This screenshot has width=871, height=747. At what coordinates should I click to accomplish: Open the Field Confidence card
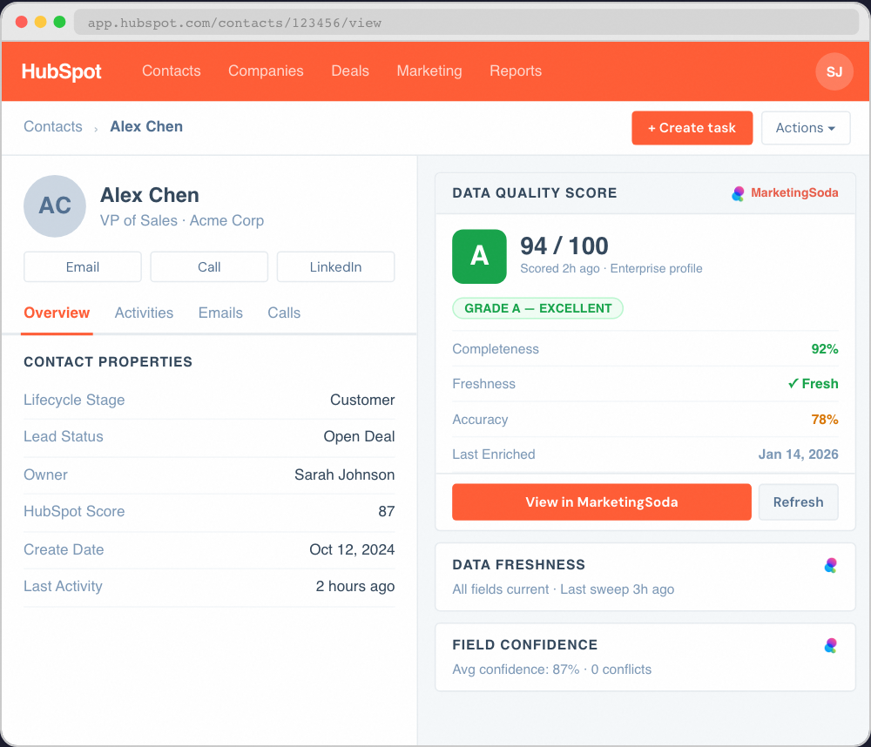click(645, 657)
